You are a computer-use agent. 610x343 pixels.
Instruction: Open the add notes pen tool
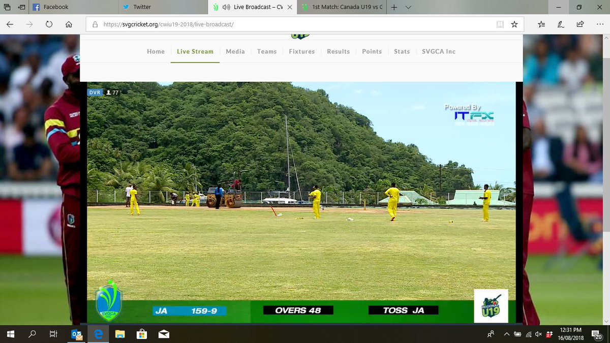point(561,24)
